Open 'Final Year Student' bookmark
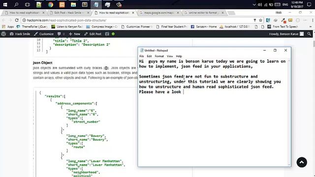The width and height of the screenshot is (315, 177). [x=172, y=27]
